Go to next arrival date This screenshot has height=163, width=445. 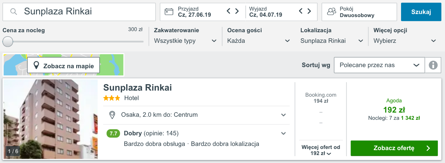[x=237, y=11]
